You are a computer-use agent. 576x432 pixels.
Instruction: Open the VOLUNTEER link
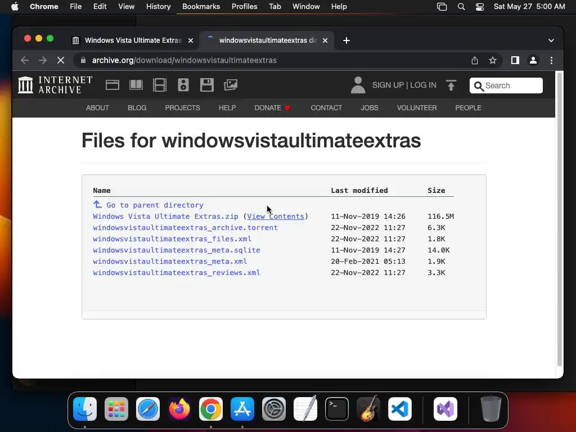click(x=417, y=107)
